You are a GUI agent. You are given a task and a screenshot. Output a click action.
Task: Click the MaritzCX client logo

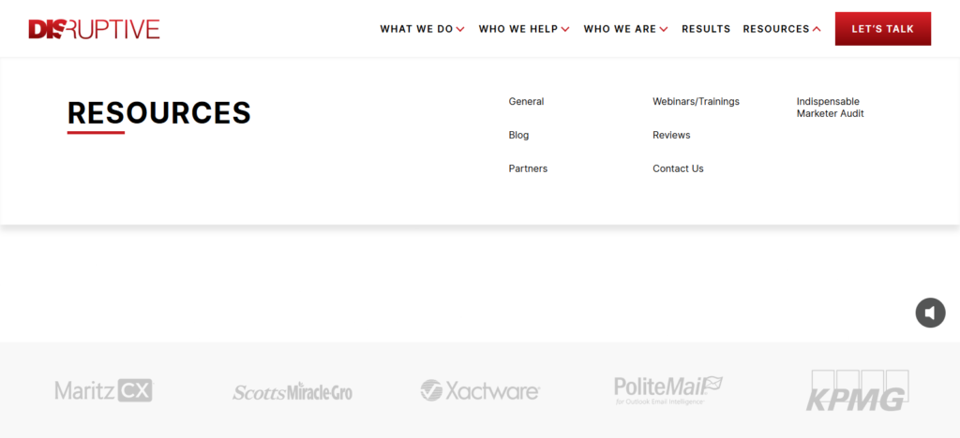[103, 390]
